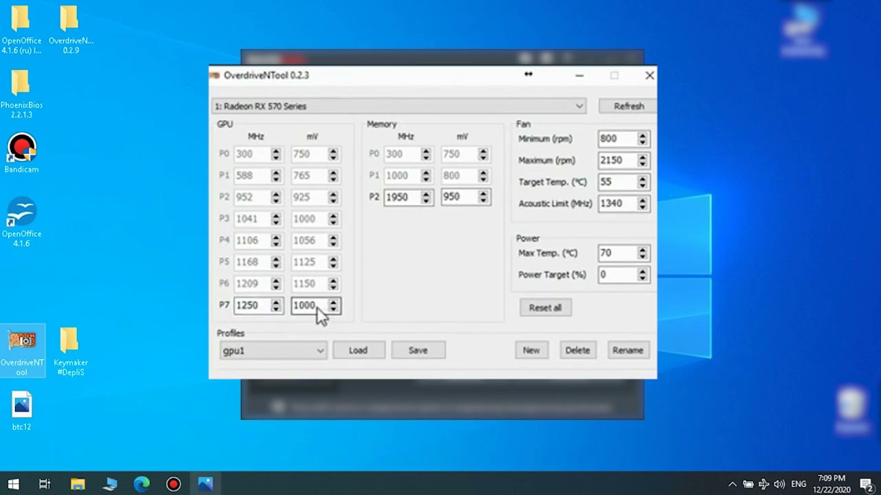Open the OverdriveN 0.2.9 folder icon
Image resolution: width=881 pixels, height=495 pixels.
pyautogui.click(x=70, y=30)
